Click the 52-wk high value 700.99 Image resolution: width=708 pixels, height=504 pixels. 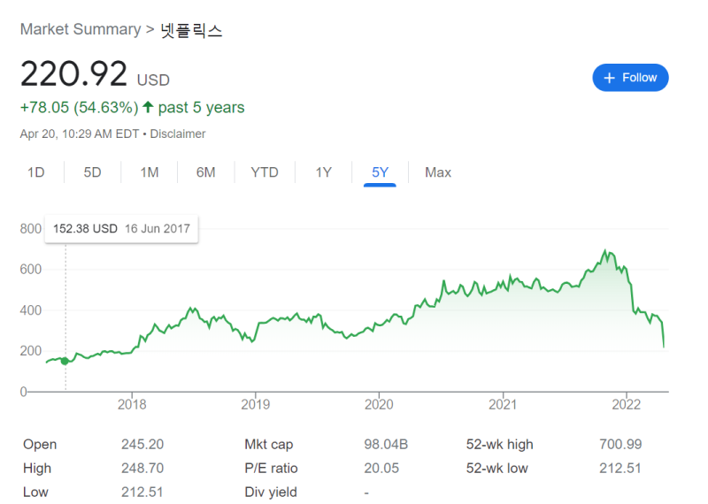620,445
